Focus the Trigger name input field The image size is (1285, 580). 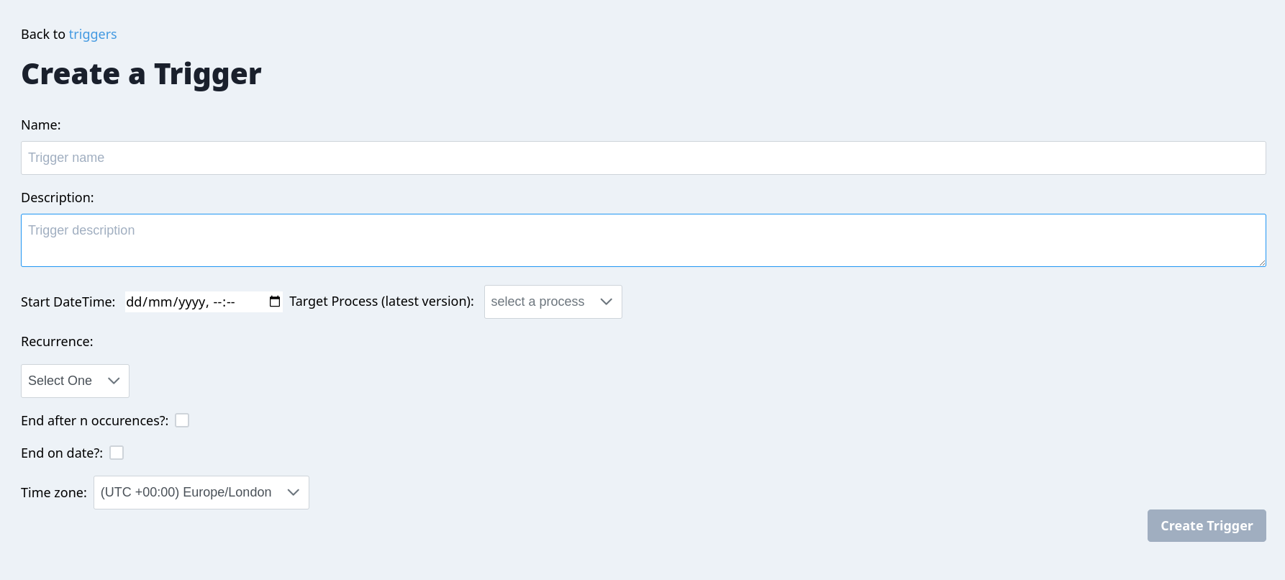(x=642, y=158)
